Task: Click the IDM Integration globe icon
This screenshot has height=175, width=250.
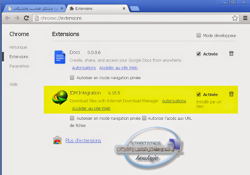Action: [60, 97]
